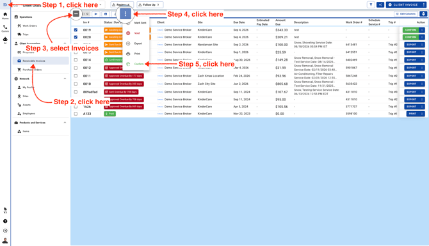Open kebab dropdown for $805.68 invoice

[422, 84]
